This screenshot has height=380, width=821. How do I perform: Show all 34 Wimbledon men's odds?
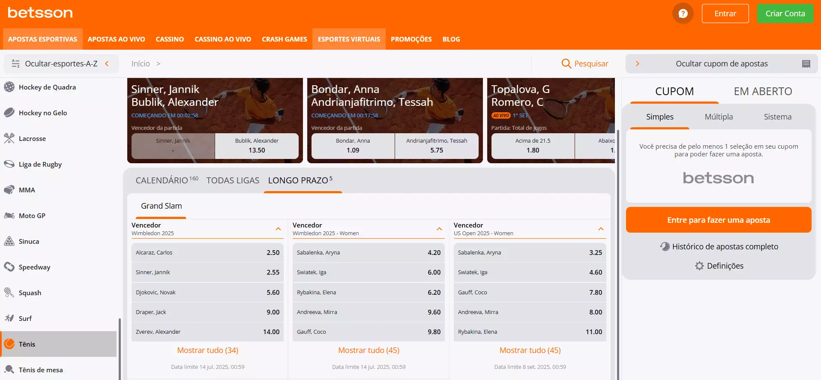tap(207, 350)
